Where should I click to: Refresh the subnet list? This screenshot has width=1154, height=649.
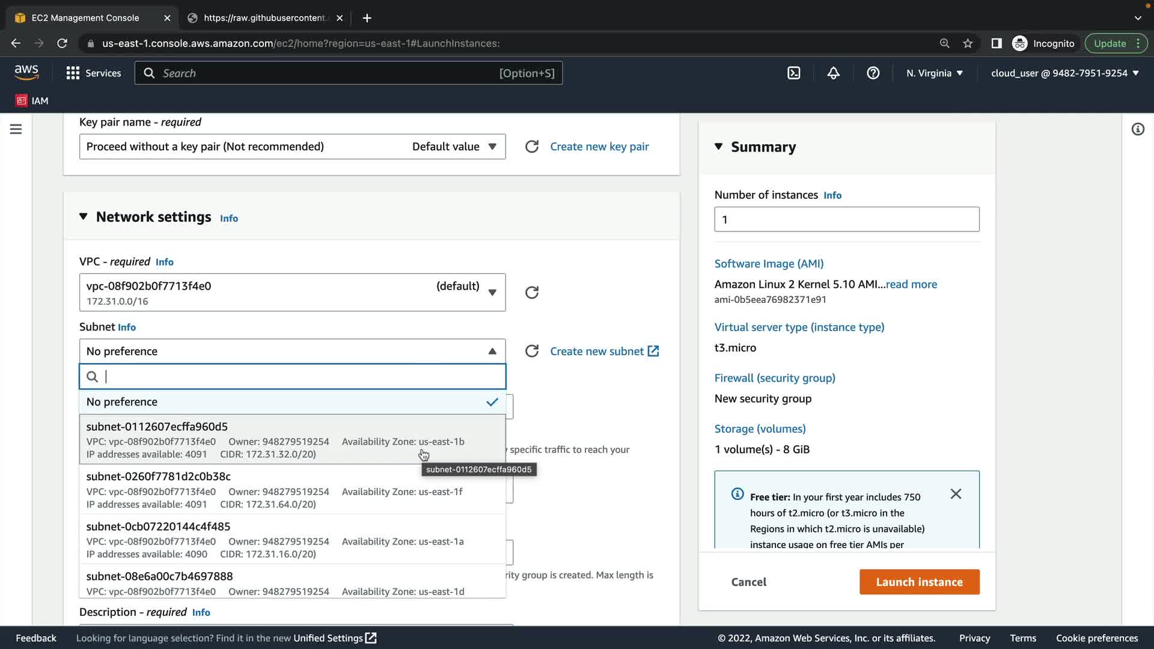[x=532, y=351]
